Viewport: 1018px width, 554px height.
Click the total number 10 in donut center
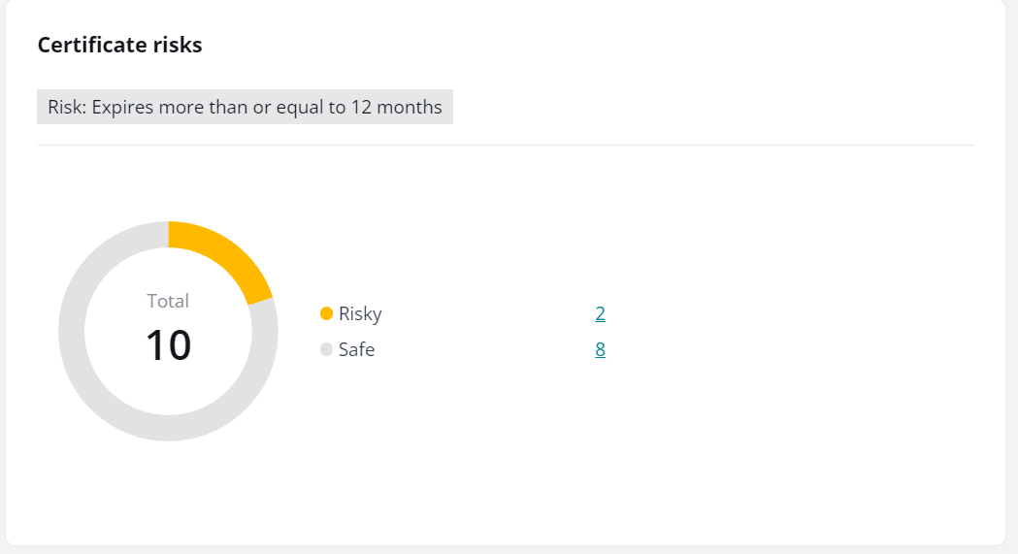click(x=168, y=345)
